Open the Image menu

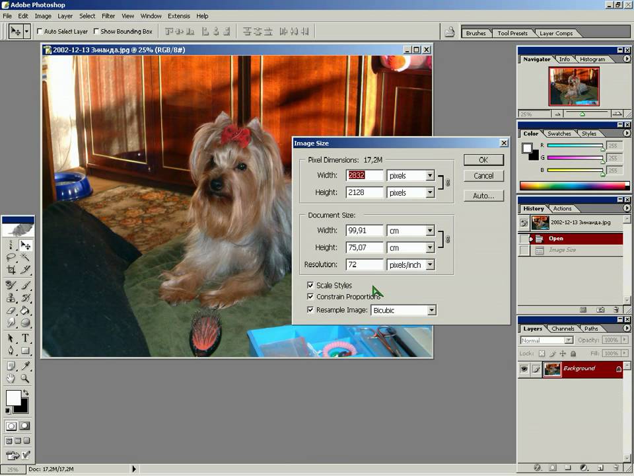pos(43,16)
